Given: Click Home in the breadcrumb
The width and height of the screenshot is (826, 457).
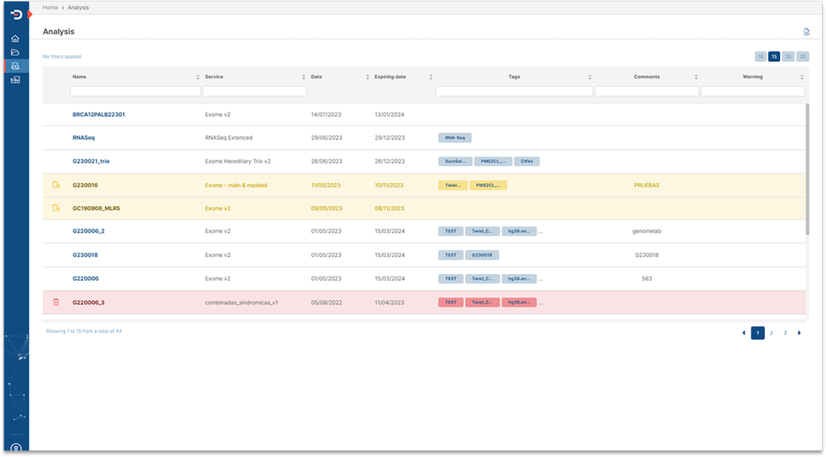Looking at the screenshot, I should 50,7.
